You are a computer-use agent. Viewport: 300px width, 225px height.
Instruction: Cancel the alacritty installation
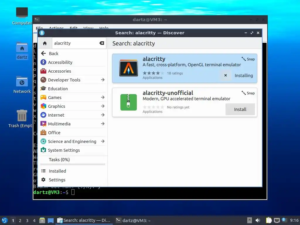pos(226,75)
